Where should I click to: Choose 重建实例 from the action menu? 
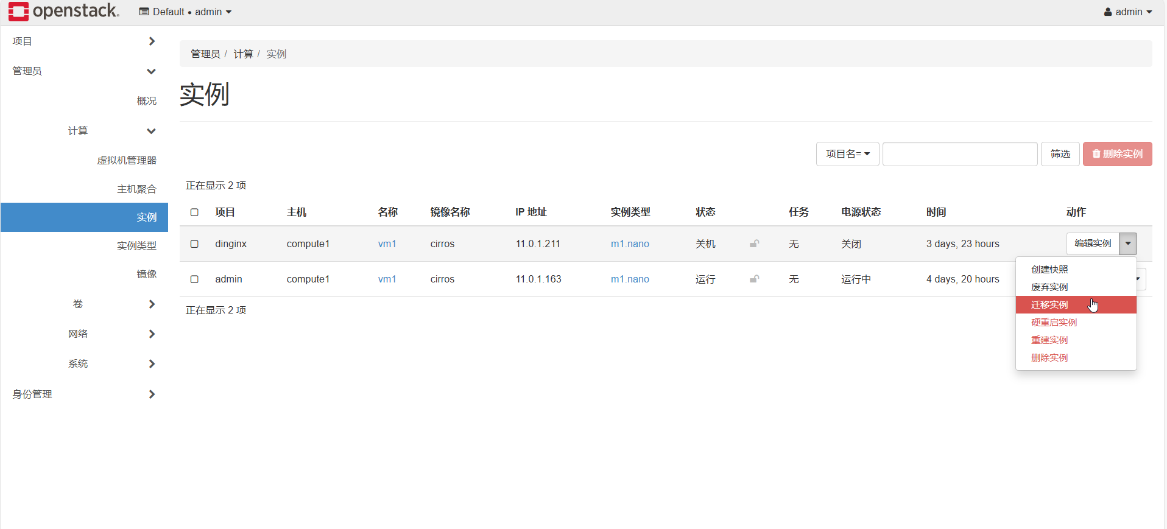click(1076, 340)
